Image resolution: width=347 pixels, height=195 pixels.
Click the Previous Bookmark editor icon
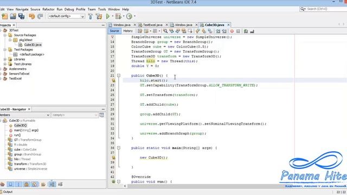198,31
